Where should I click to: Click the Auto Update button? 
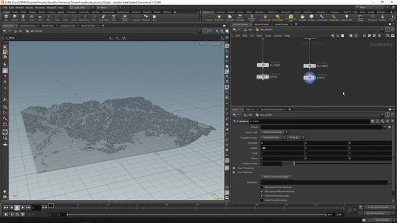coord(382,221)
